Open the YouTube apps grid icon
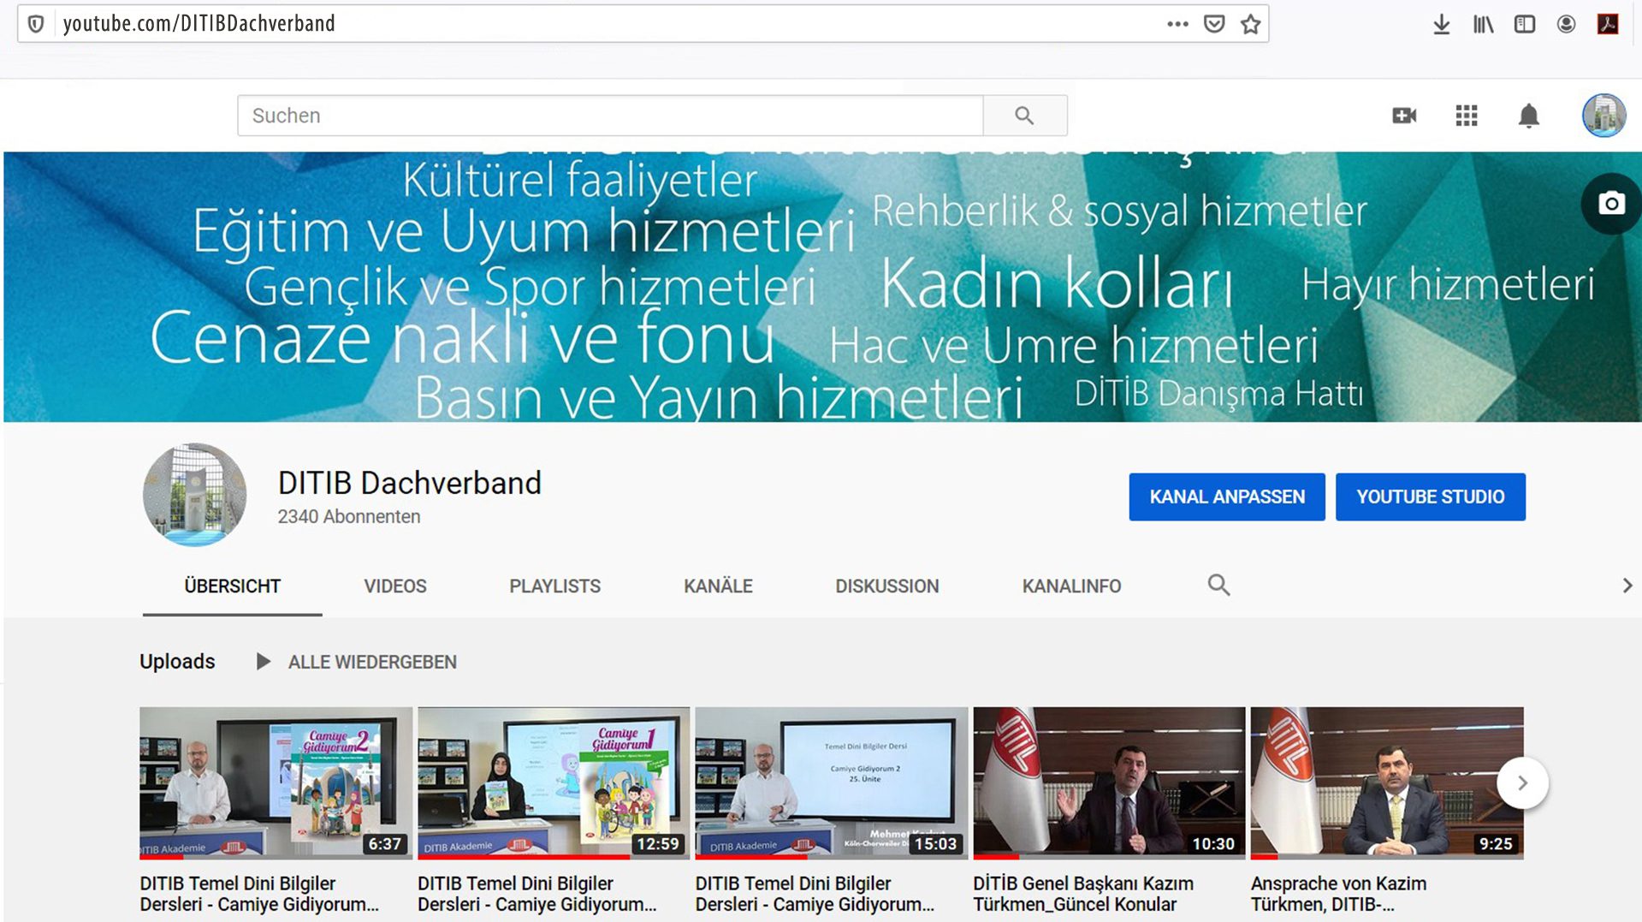This screenshot has height=922, width=1642. point(1465,115)
